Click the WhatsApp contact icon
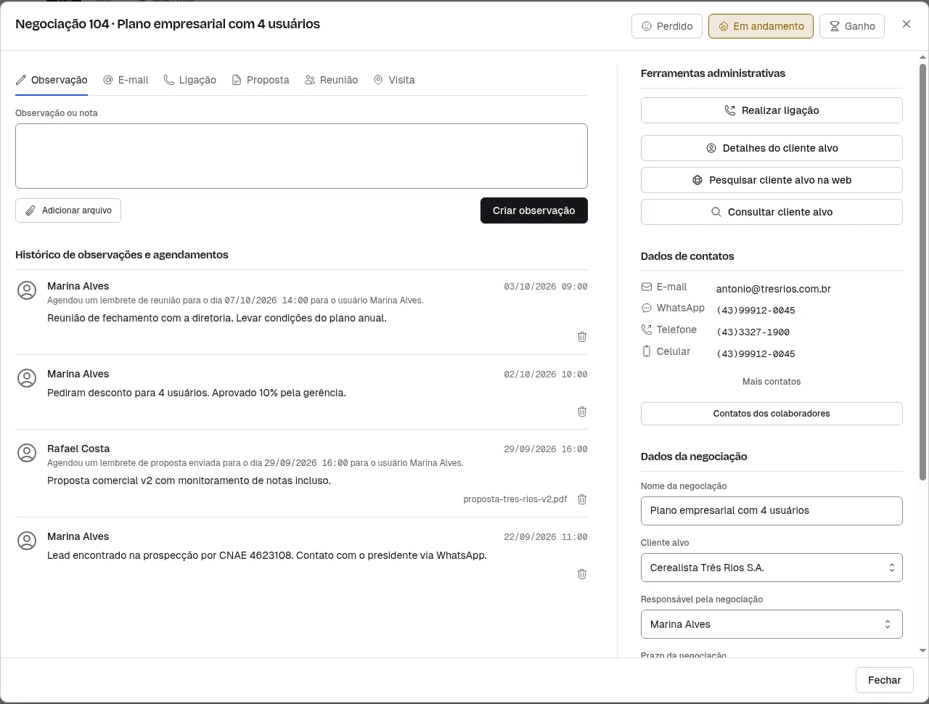 (x=647, y=308)
